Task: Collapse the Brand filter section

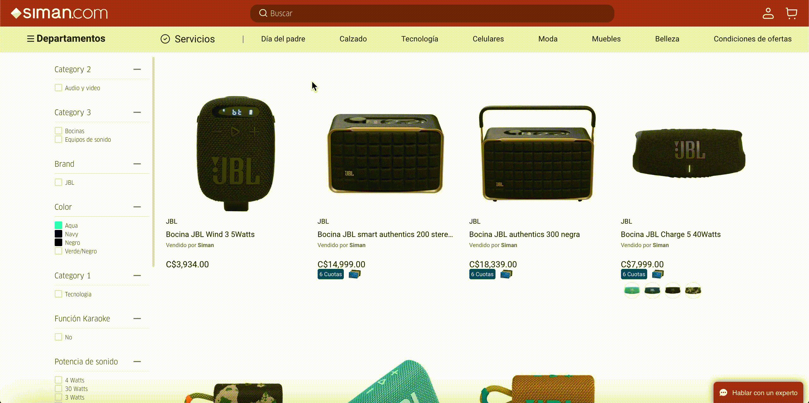Action: [137, 164]
